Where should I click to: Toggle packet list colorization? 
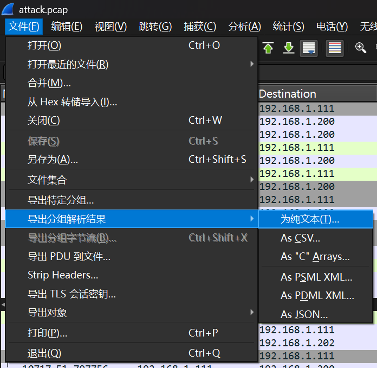tap(335, 48)
